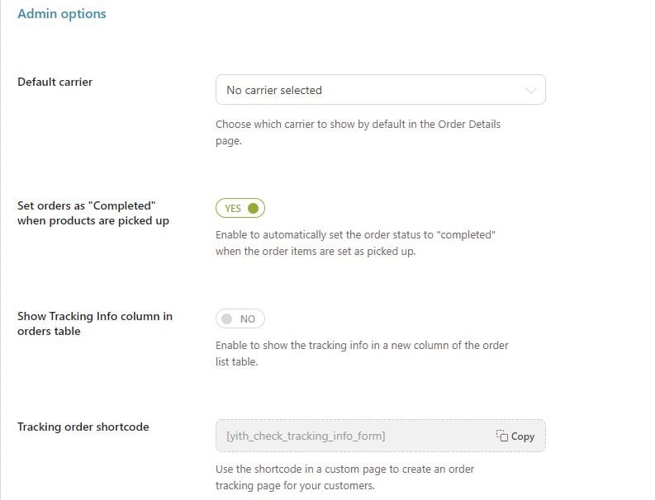Click the 'Default carrier' field label

(x=55, y=82)
